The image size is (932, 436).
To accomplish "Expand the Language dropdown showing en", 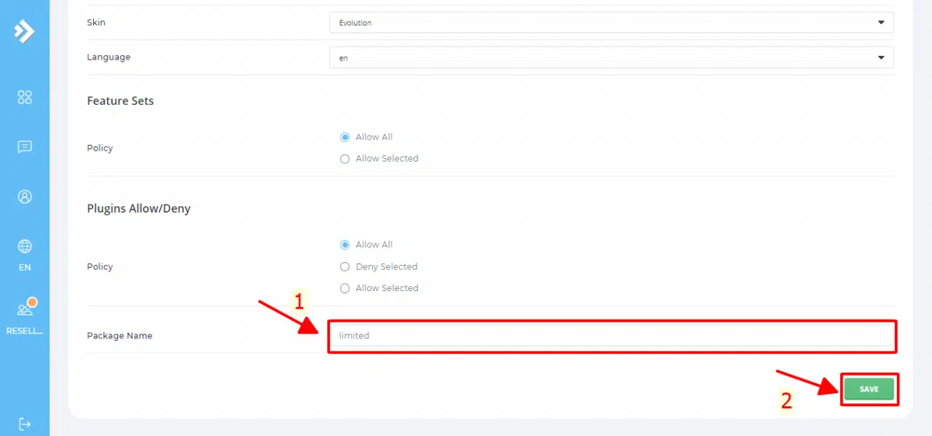I will [611, 58].
